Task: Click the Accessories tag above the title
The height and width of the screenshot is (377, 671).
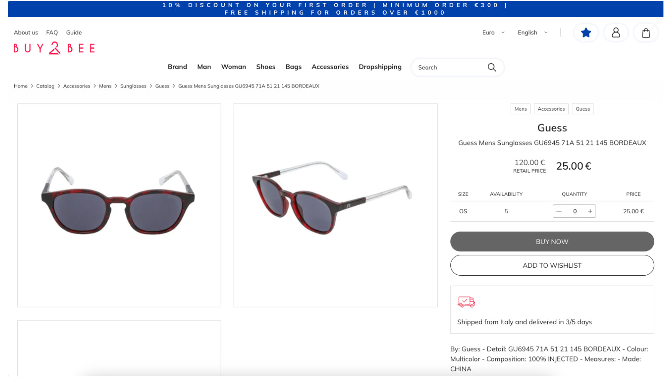Action: [551, 109]
